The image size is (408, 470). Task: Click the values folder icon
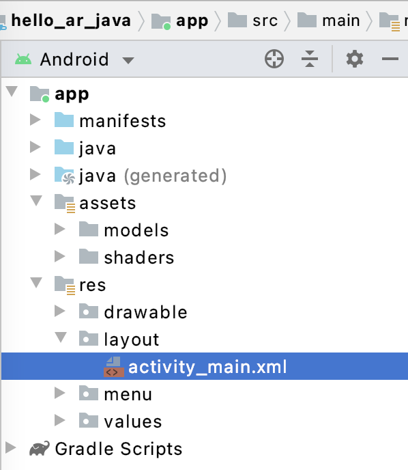click(89, 420)
